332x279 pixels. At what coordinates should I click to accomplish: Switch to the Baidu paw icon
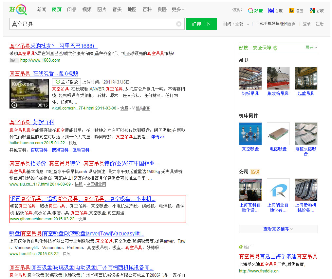click(271, 10)
